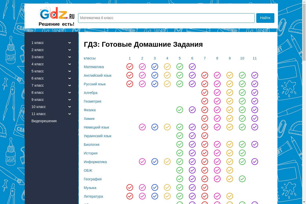Open the Украинский язык subject link
The image size is (306, 204).
98,136
